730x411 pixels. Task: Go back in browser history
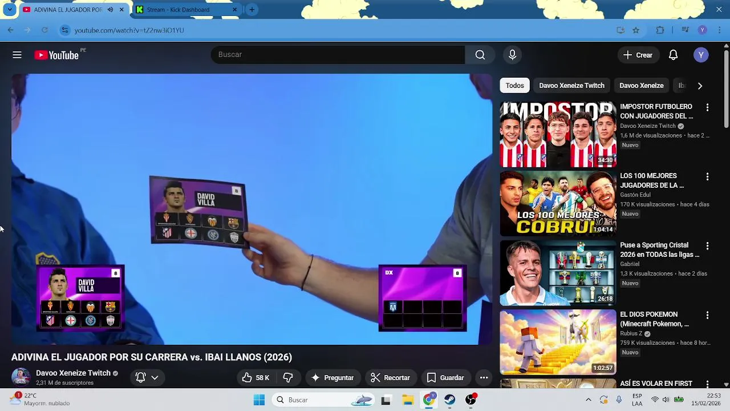pos(11,30)
